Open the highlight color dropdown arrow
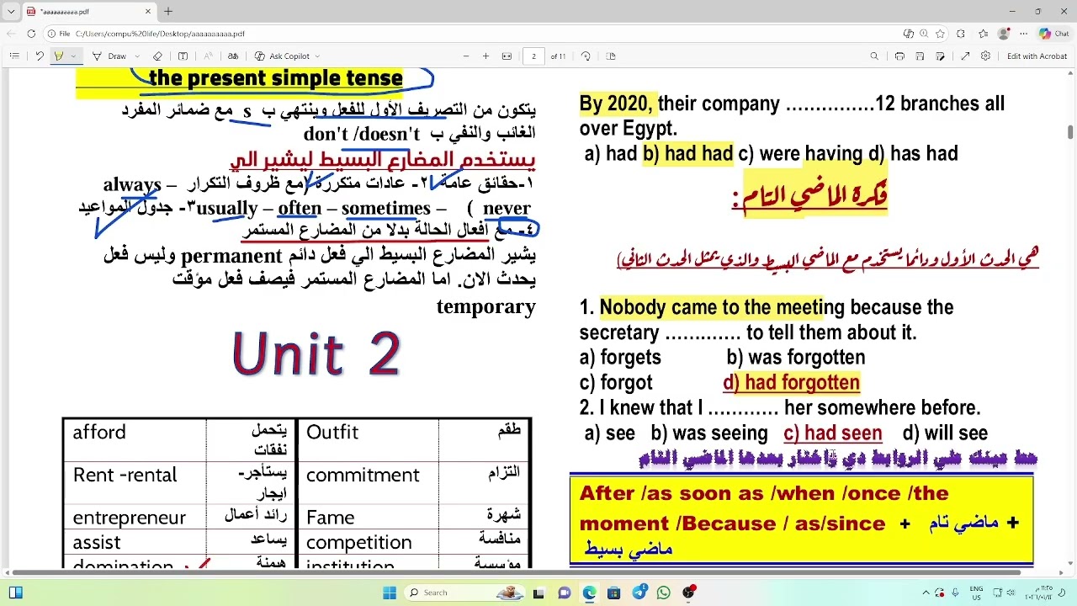1077x606 pixels. click(x=73, y=56)
